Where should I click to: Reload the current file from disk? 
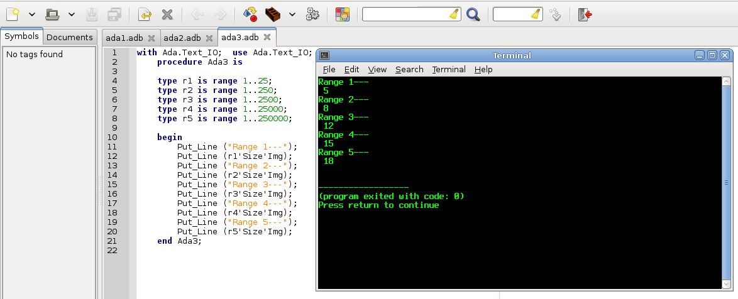tap(145, 14)
